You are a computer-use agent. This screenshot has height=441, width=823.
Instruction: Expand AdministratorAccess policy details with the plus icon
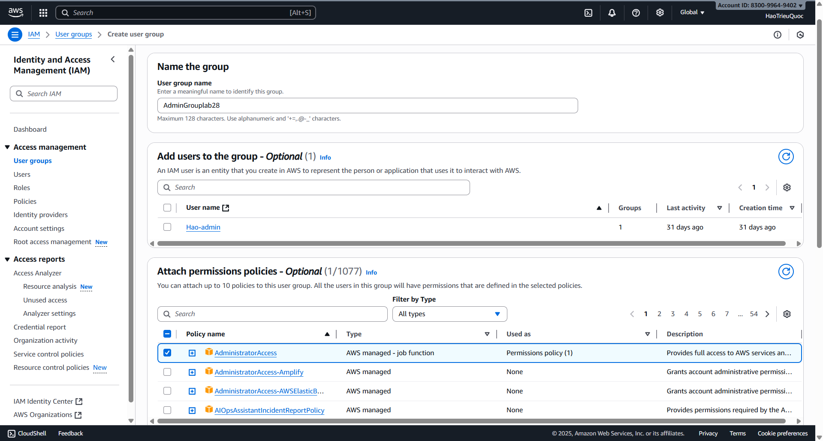tap(192, 353)
